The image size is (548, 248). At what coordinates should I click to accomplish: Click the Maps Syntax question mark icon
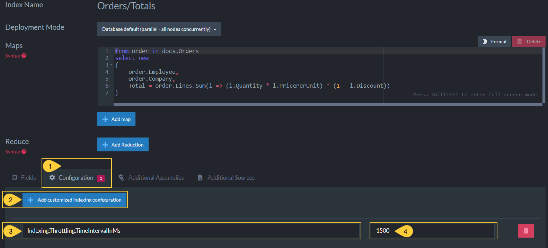24,56
